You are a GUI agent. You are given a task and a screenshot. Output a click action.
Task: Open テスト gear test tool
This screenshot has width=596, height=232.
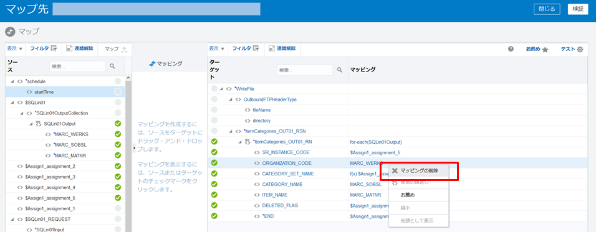[x=572, y=49]
